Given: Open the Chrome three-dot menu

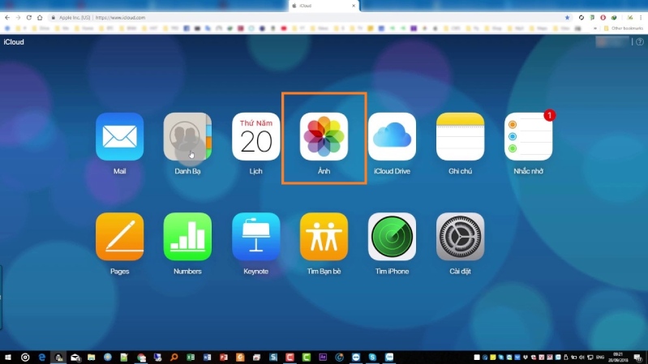Looking at the screenshot, I should click(x=641, y=18).
